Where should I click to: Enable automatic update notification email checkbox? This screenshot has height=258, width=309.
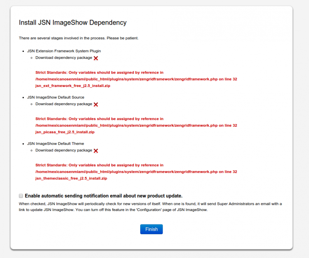[x=21, y=196]
